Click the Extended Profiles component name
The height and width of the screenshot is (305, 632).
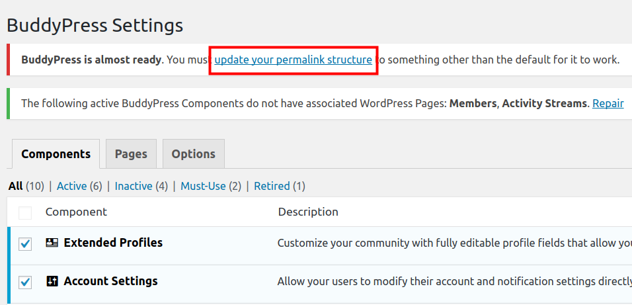click(x=113, y=243)
